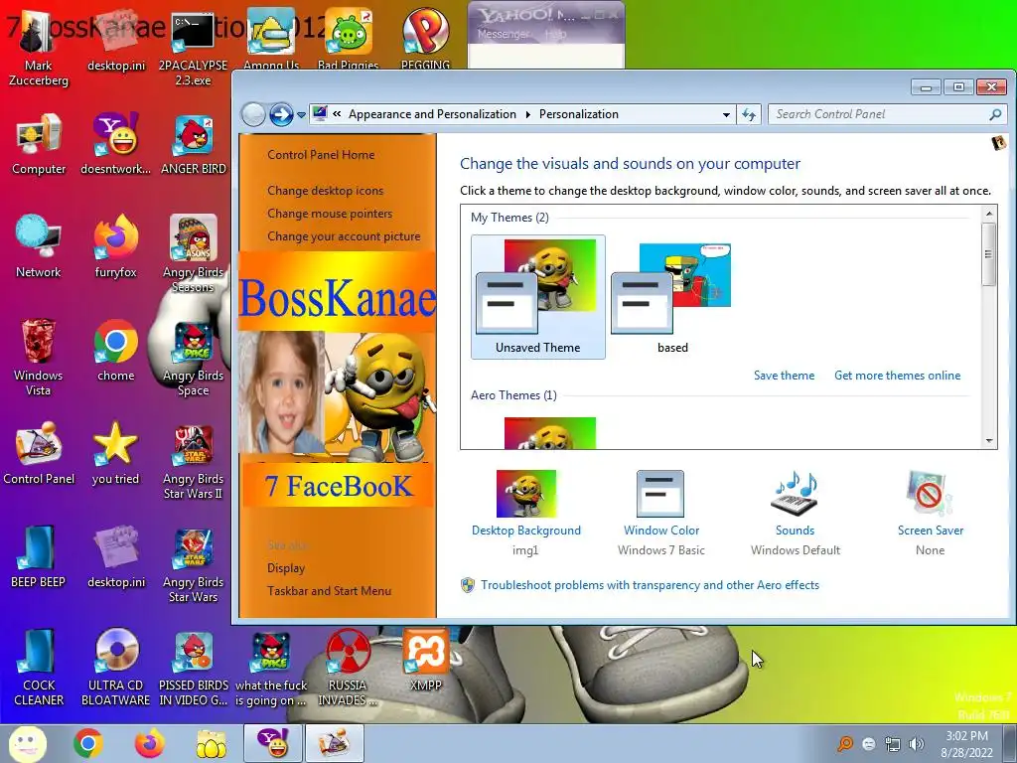Click the network tray icon
This screenshot has height=763, width=1017.
(x=893, y=744)
